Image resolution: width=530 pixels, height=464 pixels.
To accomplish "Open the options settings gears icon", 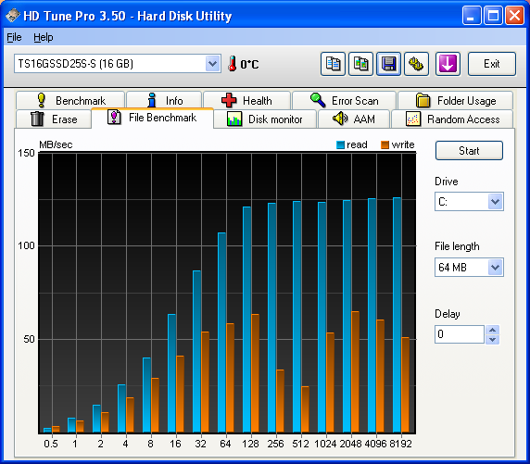I will tap(416, 64).
